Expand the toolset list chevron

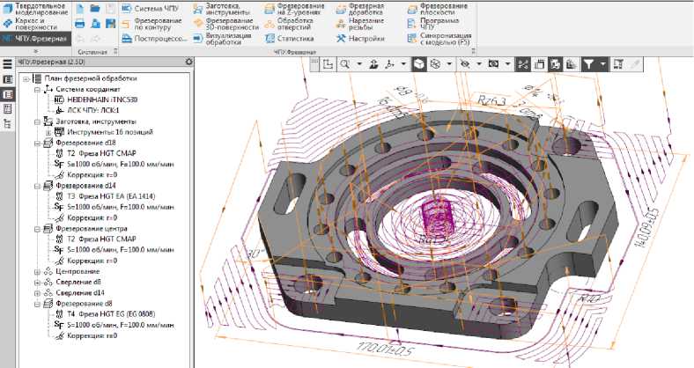[x=36, y=51]
